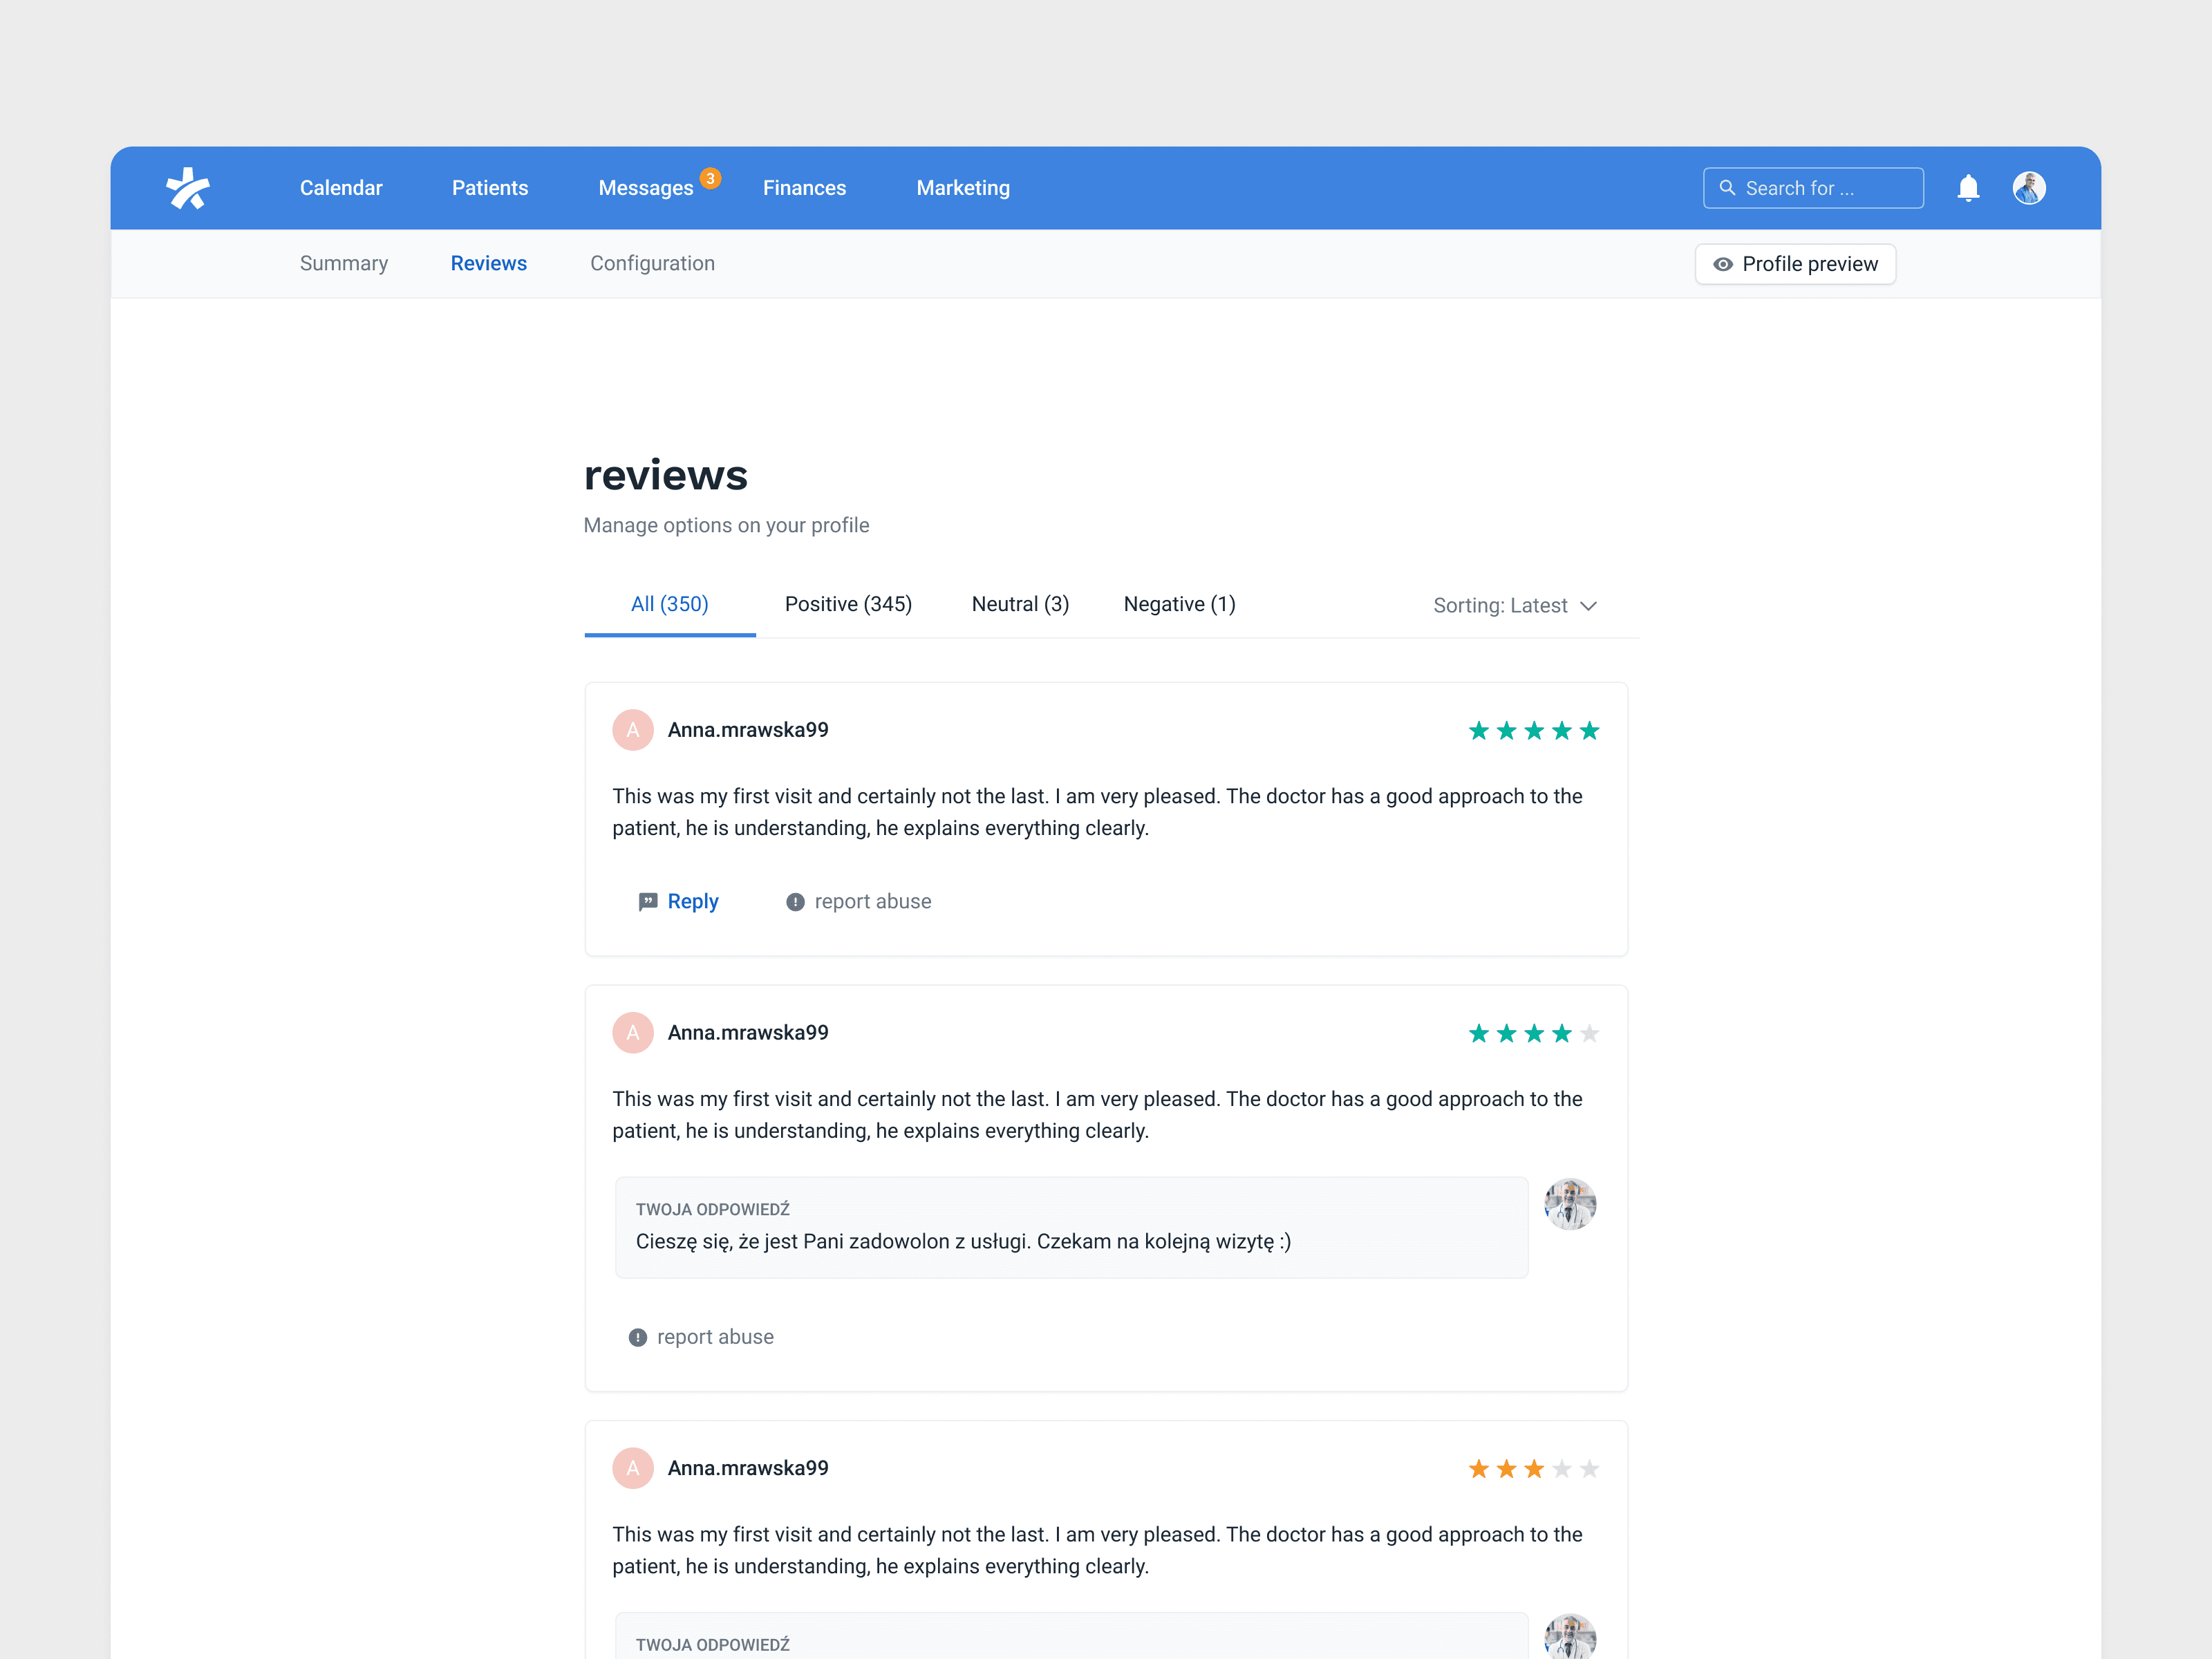
Task: Open the Patients menu
Action: tap(490, 188)
